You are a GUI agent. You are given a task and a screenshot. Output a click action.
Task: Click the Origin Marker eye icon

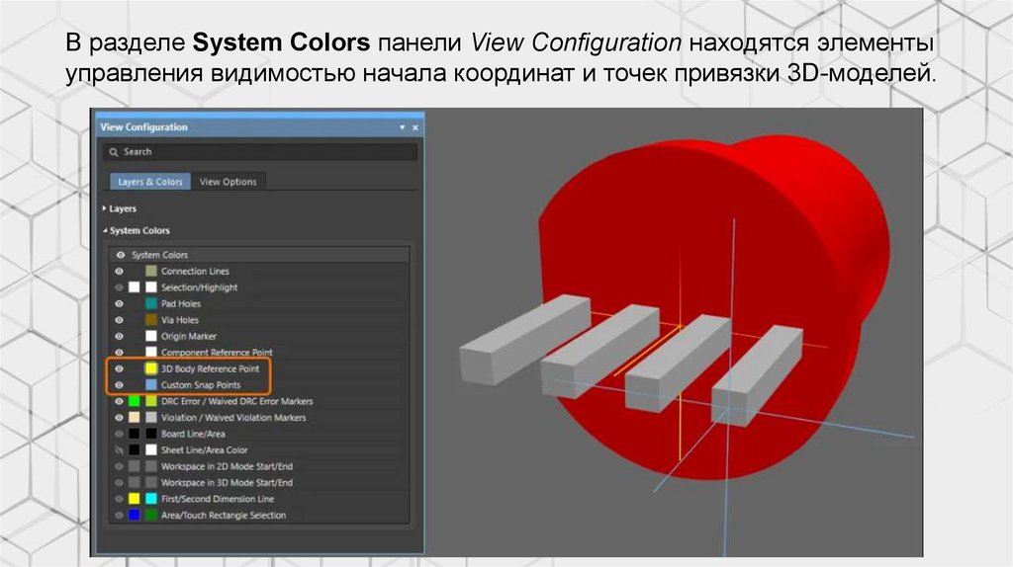119,336
